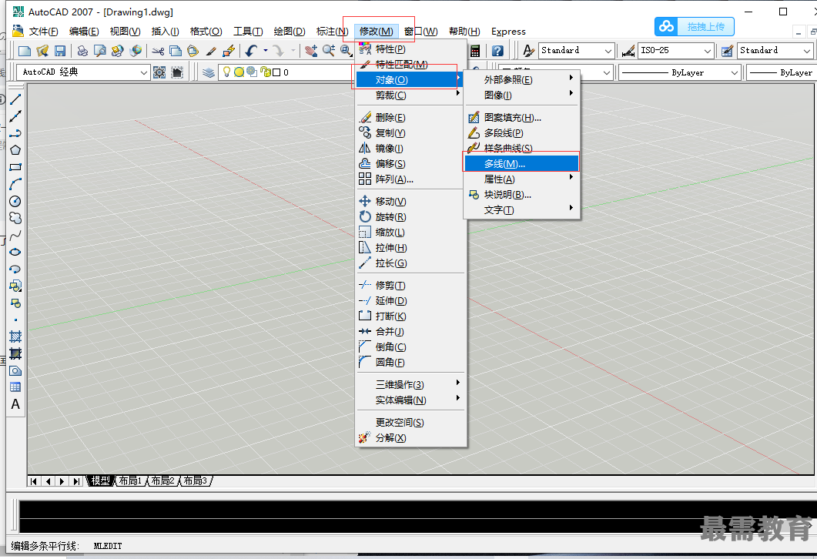This screenshot has height=559, width=817.
Task: Click the QuickCalc calculator icon
Action: (x=475, y=51)
